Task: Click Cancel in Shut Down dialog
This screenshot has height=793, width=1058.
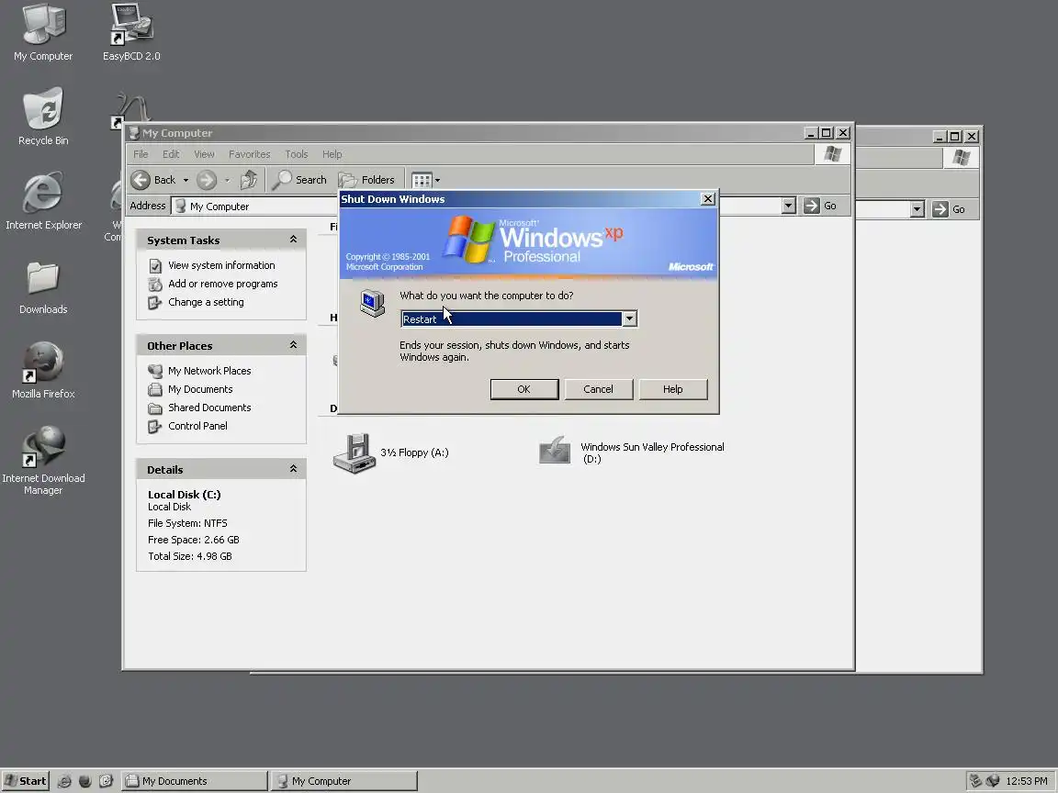Action: [599, 389]
